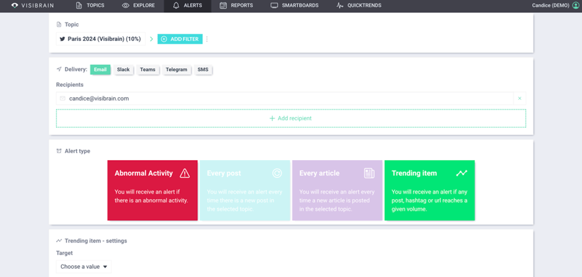Image resolution: width=582 pixels, height=277 pixels.
Task: Click the user avatar icon beside Candice (DEMO)
Action: pyautogui.click(x=575, y=5)
